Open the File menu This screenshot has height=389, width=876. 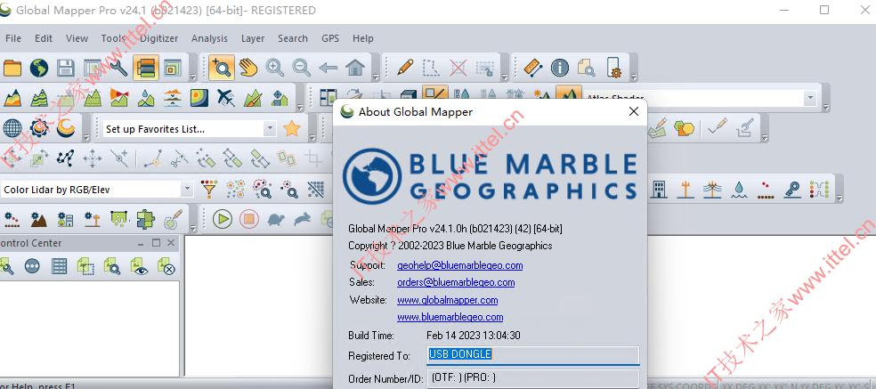[x=12, y=38]
